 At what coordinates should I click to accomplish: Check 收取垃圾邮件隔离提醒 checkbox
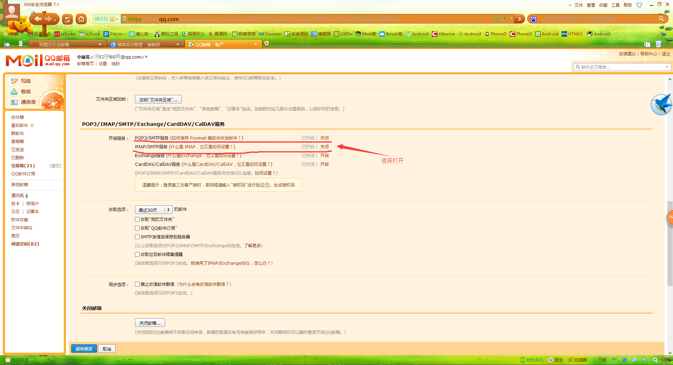click(x=137, y=254)
